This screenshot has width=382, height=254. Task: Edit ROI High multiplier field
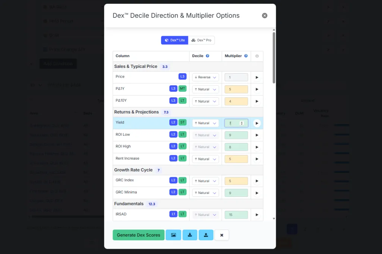pyautogui.click(x=236, y=147)
